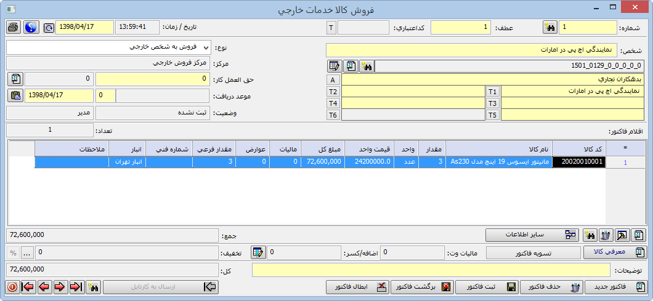Click the edit icon next to اضافه/کسر
This screenshot has height=301, width=653.
[258, 252]
